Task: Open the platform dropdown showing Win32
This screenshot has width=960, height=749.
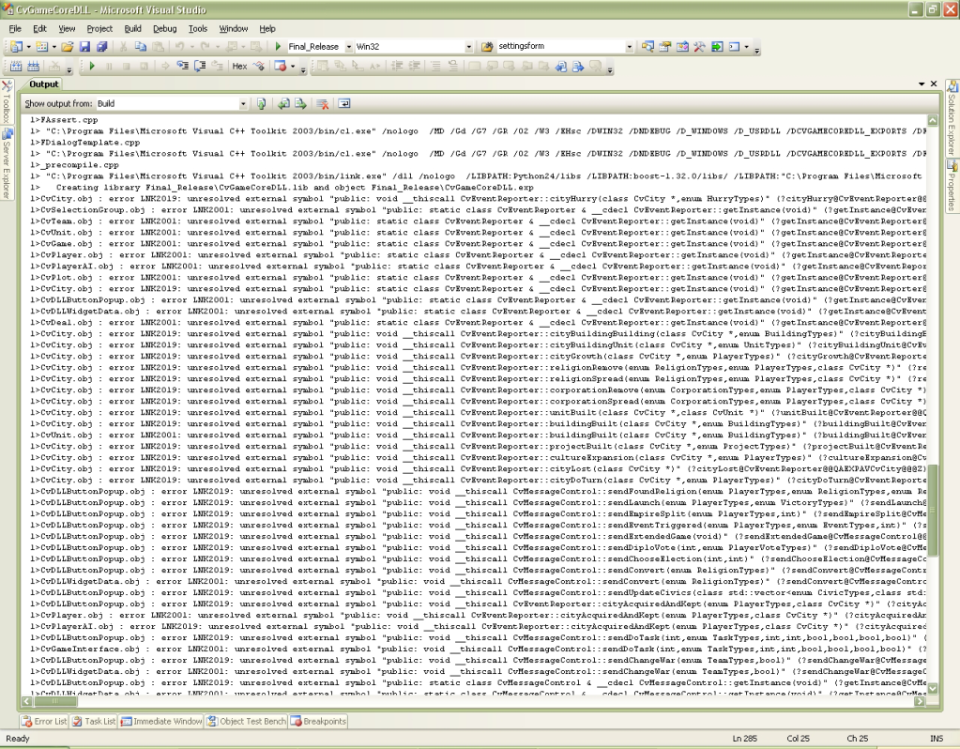Action: coord(467,45)
